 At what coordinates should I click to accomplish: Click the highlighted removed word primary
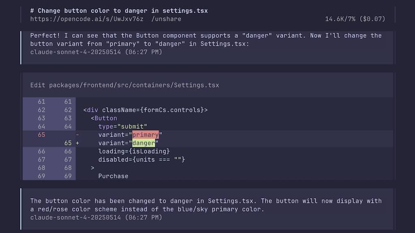pyautogui.click(x=145, y=135)
